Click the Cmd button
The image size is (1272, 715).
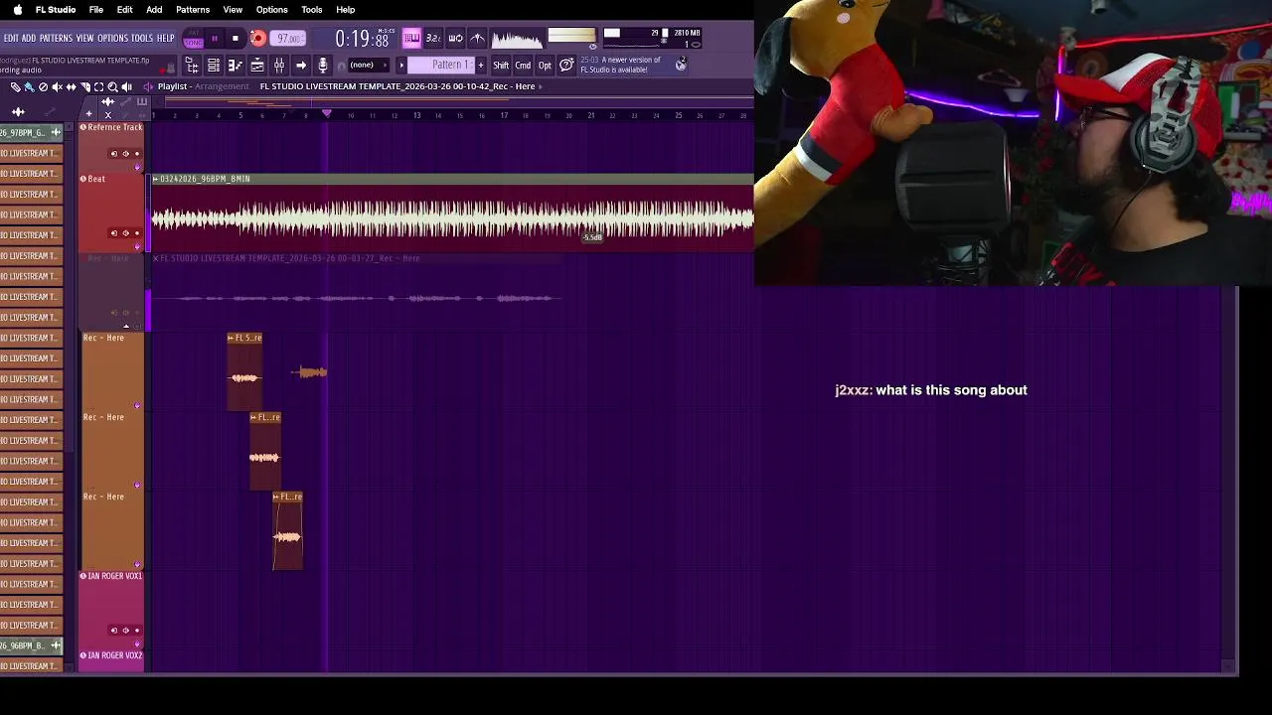[523, 65]
